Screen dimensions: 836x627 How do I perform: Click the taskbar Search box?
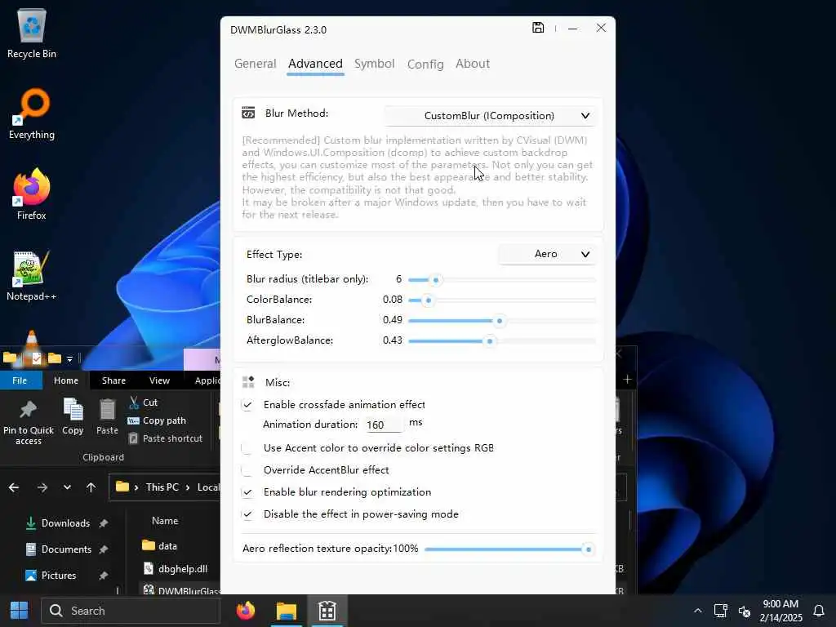click(131, 611)
